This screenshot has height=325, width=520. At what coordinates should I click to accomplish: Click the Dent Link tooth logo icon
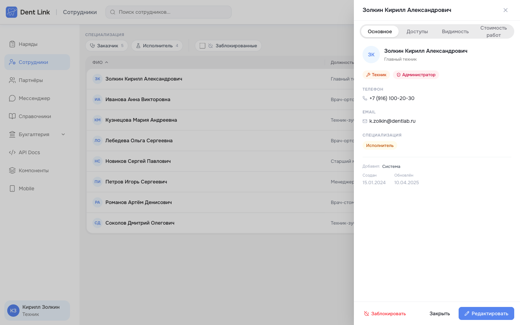12,12
